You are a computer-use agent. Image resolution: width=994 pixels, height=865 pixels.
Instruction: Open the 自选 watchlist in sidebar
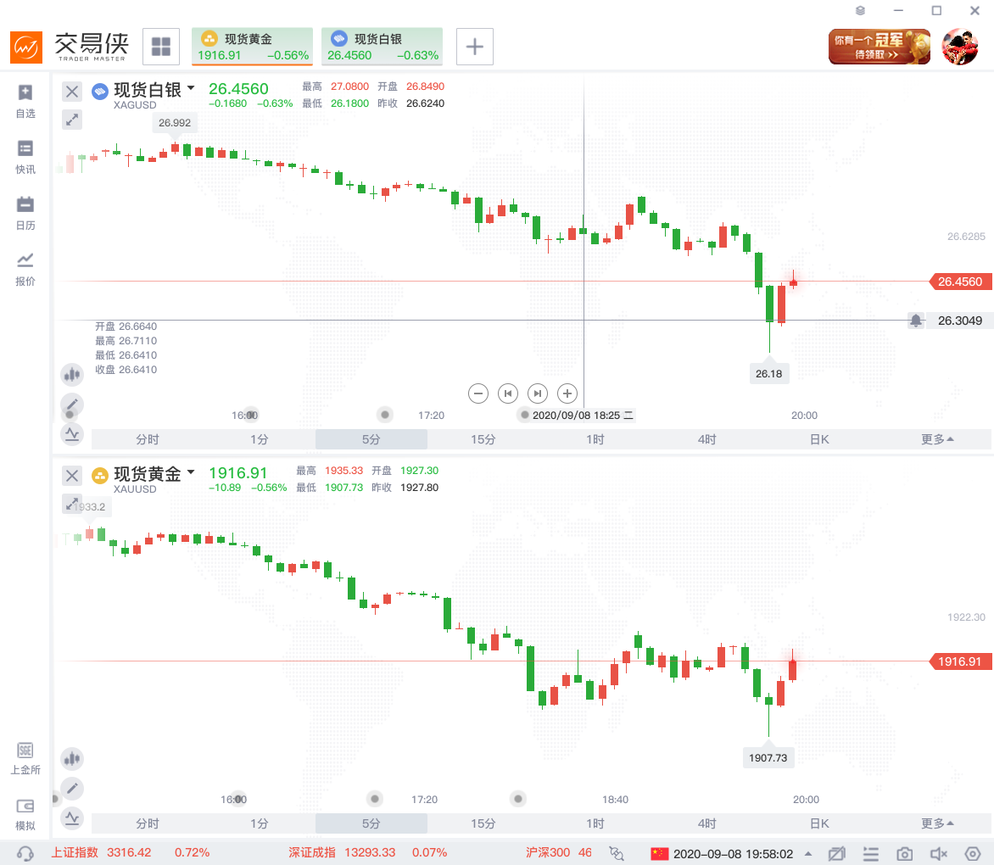pos(25,101)
